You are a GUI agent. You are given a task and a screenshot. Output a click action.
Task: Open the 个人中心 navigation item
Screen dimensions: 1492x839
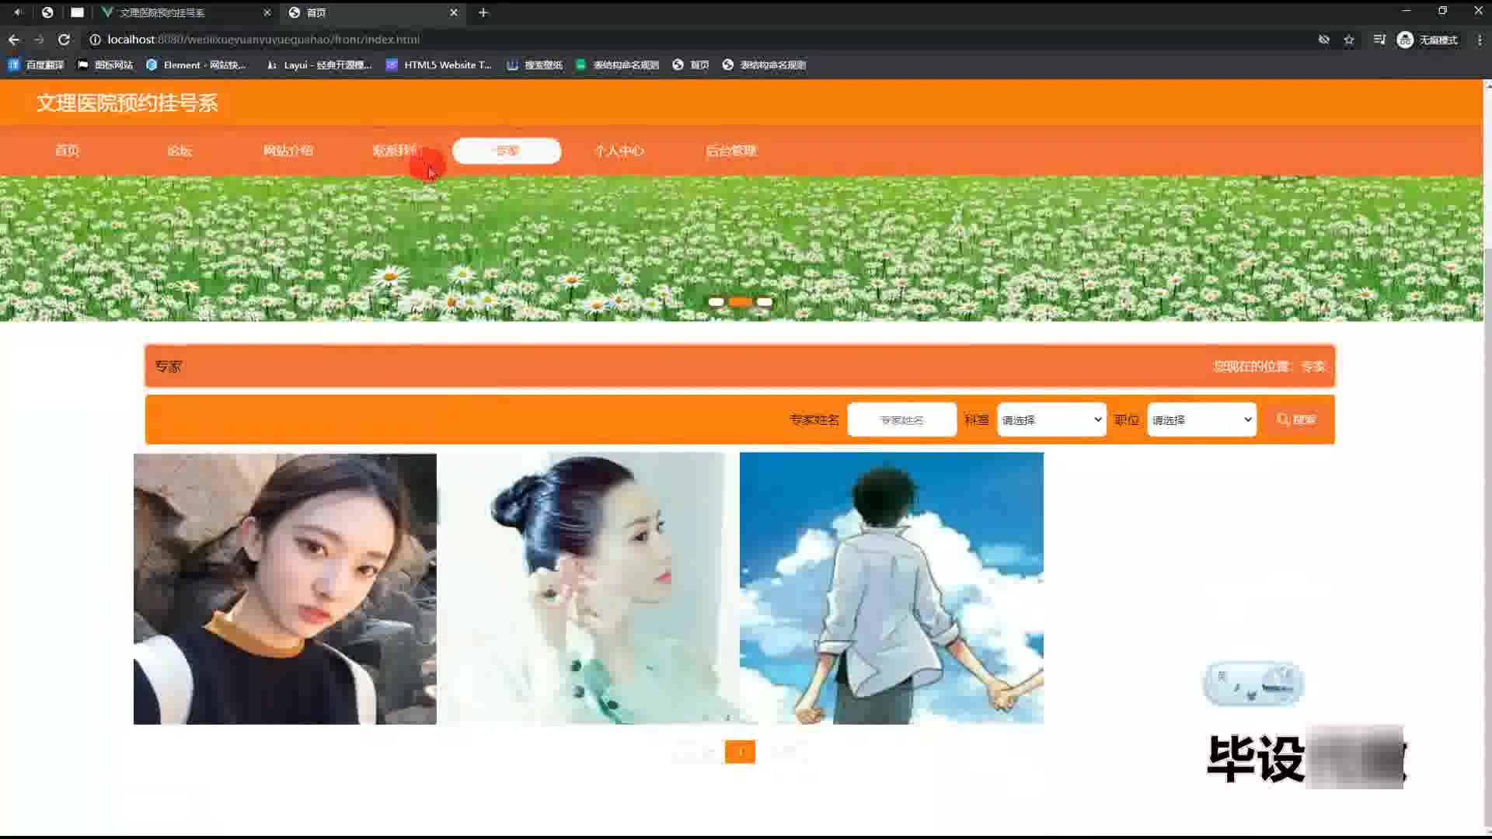(x=619, y=151)
